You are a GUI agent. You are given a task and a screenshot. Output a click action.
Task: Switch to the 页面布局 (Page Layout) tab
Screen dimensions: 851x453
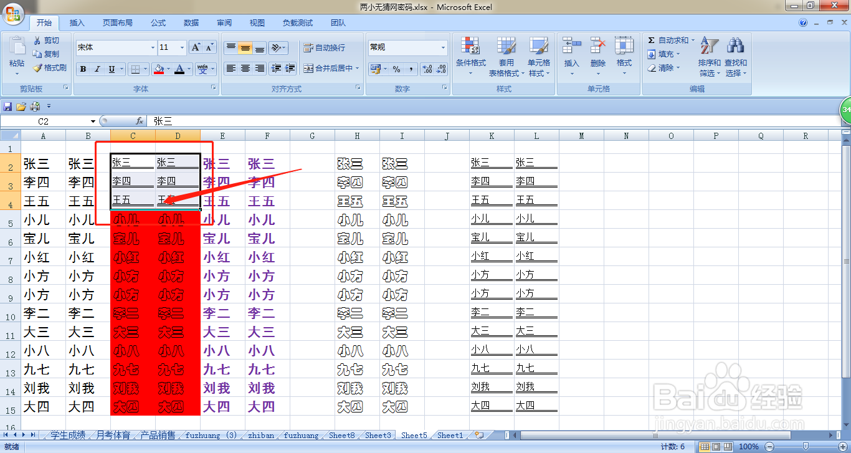point(118,23)
